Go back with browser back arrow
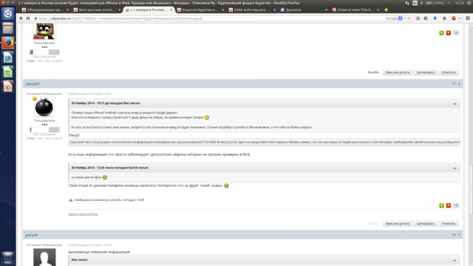The image size is (473, 266). pyautogui.click(x=21, y=18)
